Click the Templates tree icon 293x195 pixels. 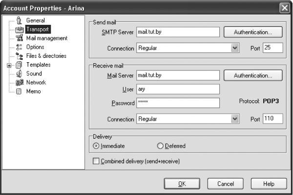tap(20, 65)
